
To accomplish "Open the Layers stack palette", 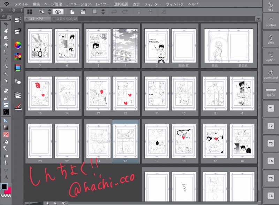I will pos(18,95).
